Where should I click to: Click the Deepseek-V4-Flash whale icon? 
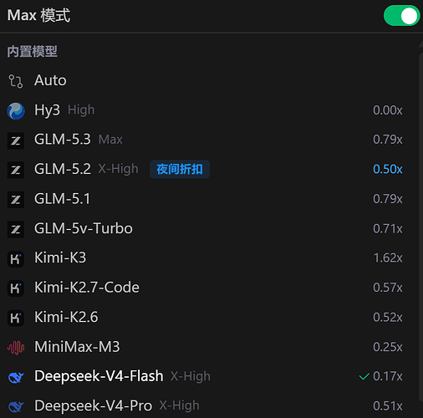tap(16, 377)
